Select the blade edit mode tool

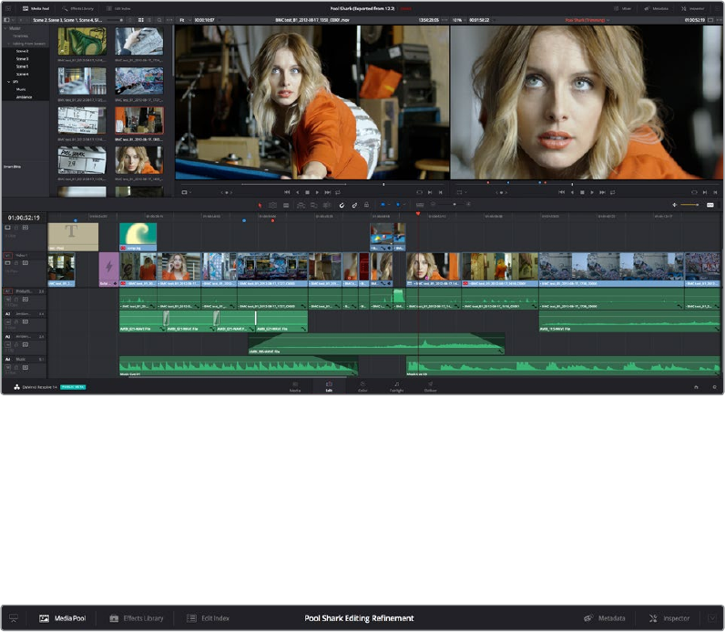[x=286, y=205]
